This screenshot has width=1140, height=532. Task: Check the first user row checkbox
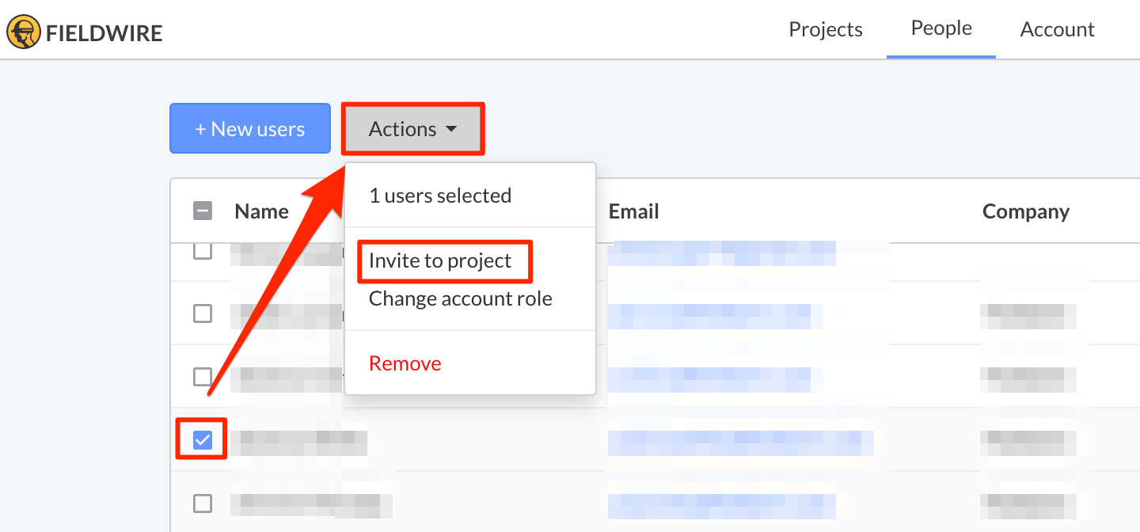[203, 250]
